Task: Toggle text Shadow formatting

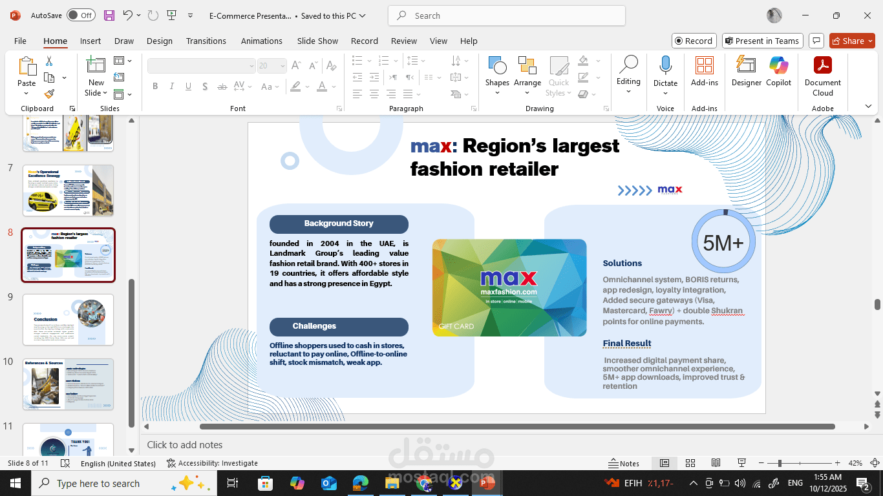Action: pos(205,87)
